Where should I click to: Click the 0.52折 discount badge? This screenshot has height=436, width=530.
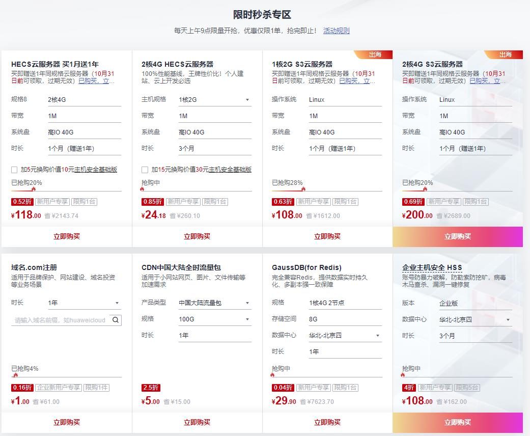(x=22, y=202)
